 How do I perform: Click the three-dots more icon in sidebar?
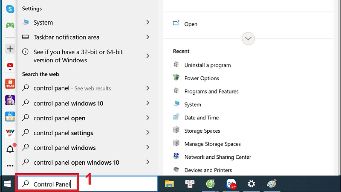[9, 166]
